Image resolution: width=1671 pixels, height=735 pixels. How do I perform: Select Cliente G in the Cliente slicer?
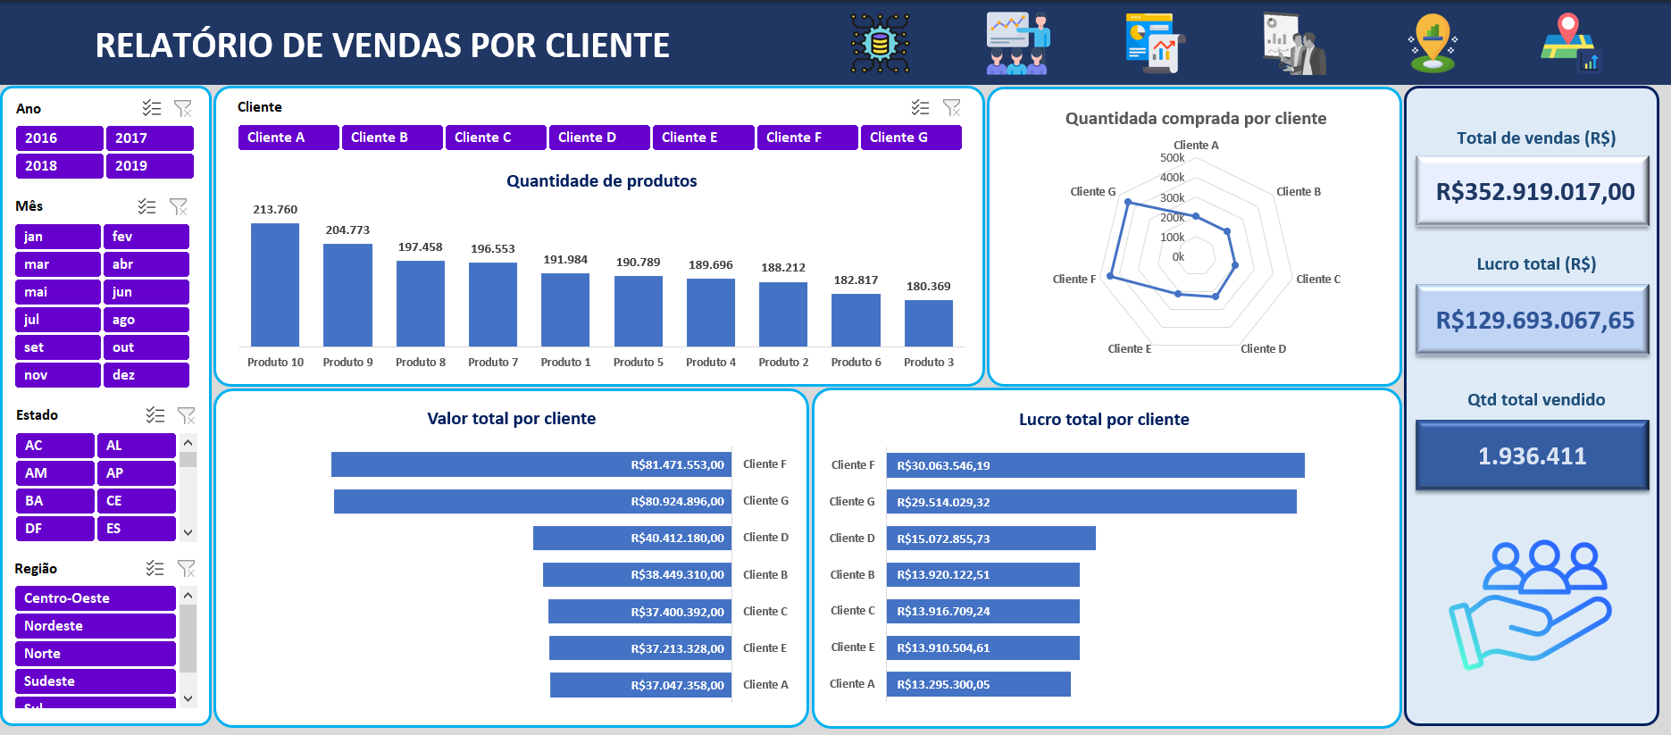(909, 138)
